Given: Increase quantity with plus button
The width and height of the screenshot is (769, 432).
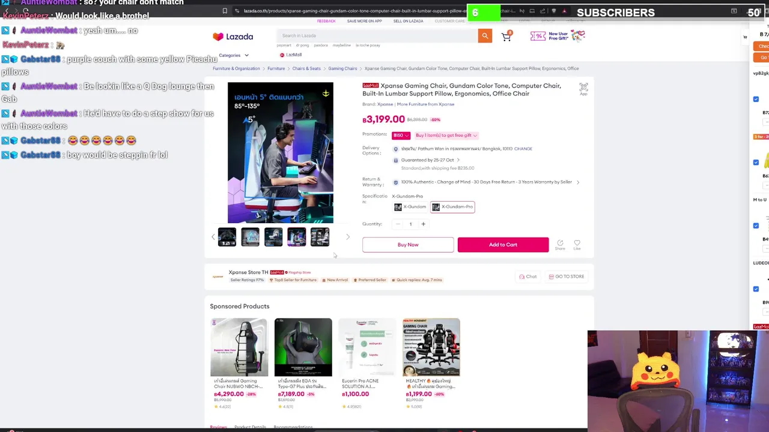Looking at the screenshot, I should tap(423, 224).
